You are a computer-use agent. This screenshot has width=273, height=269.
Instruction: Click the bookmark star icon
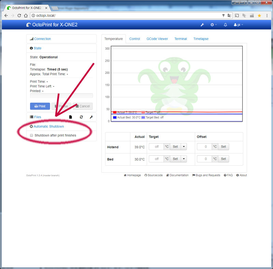259,15
